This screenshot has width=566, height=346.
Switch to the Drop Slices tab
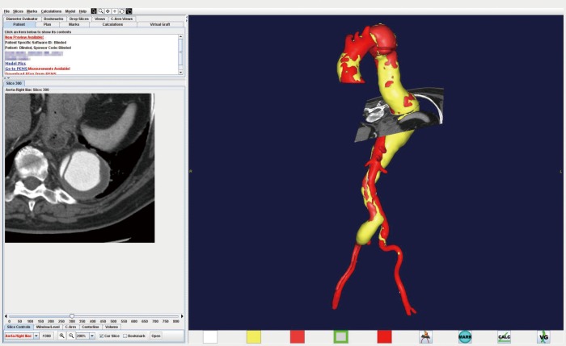tap(78, 19)
